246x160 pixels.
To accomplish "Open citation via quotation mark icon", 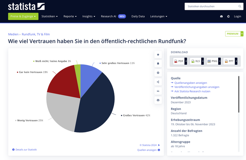I will [158, 91].
